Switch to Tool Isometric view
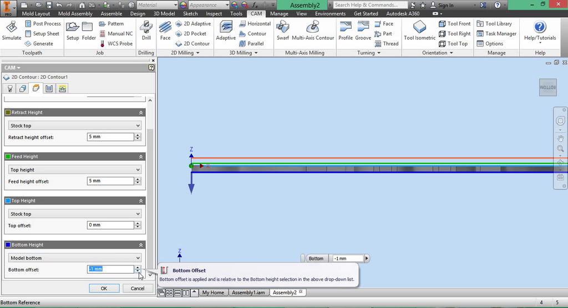Screen dimensions: 568x308 coord(419,30)
